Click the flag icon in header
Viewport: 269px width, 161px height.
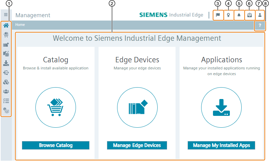click(x=218, y=15)
